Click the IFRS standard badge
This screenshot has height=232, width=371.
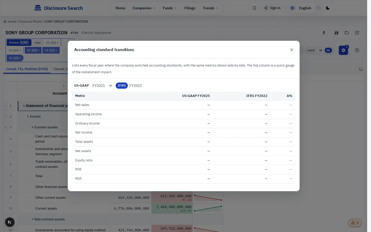tap(122, 86)
